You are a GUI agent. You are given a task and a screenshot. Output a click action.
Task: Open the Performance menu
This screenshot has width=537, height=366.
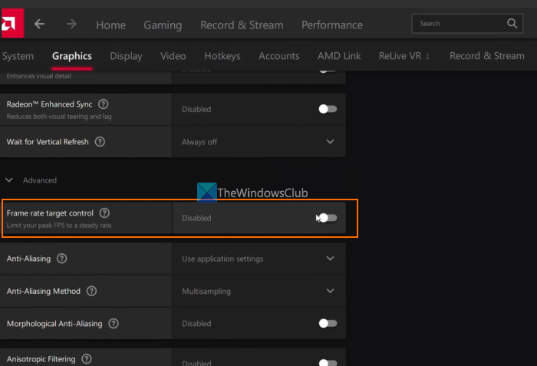(x=332, y=25)
